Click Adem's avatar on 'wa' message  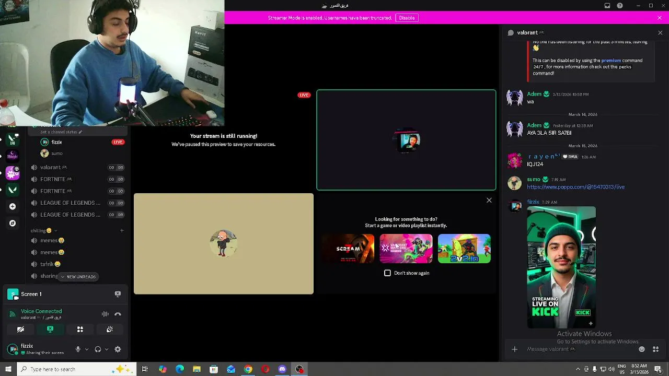click(514, 98)
